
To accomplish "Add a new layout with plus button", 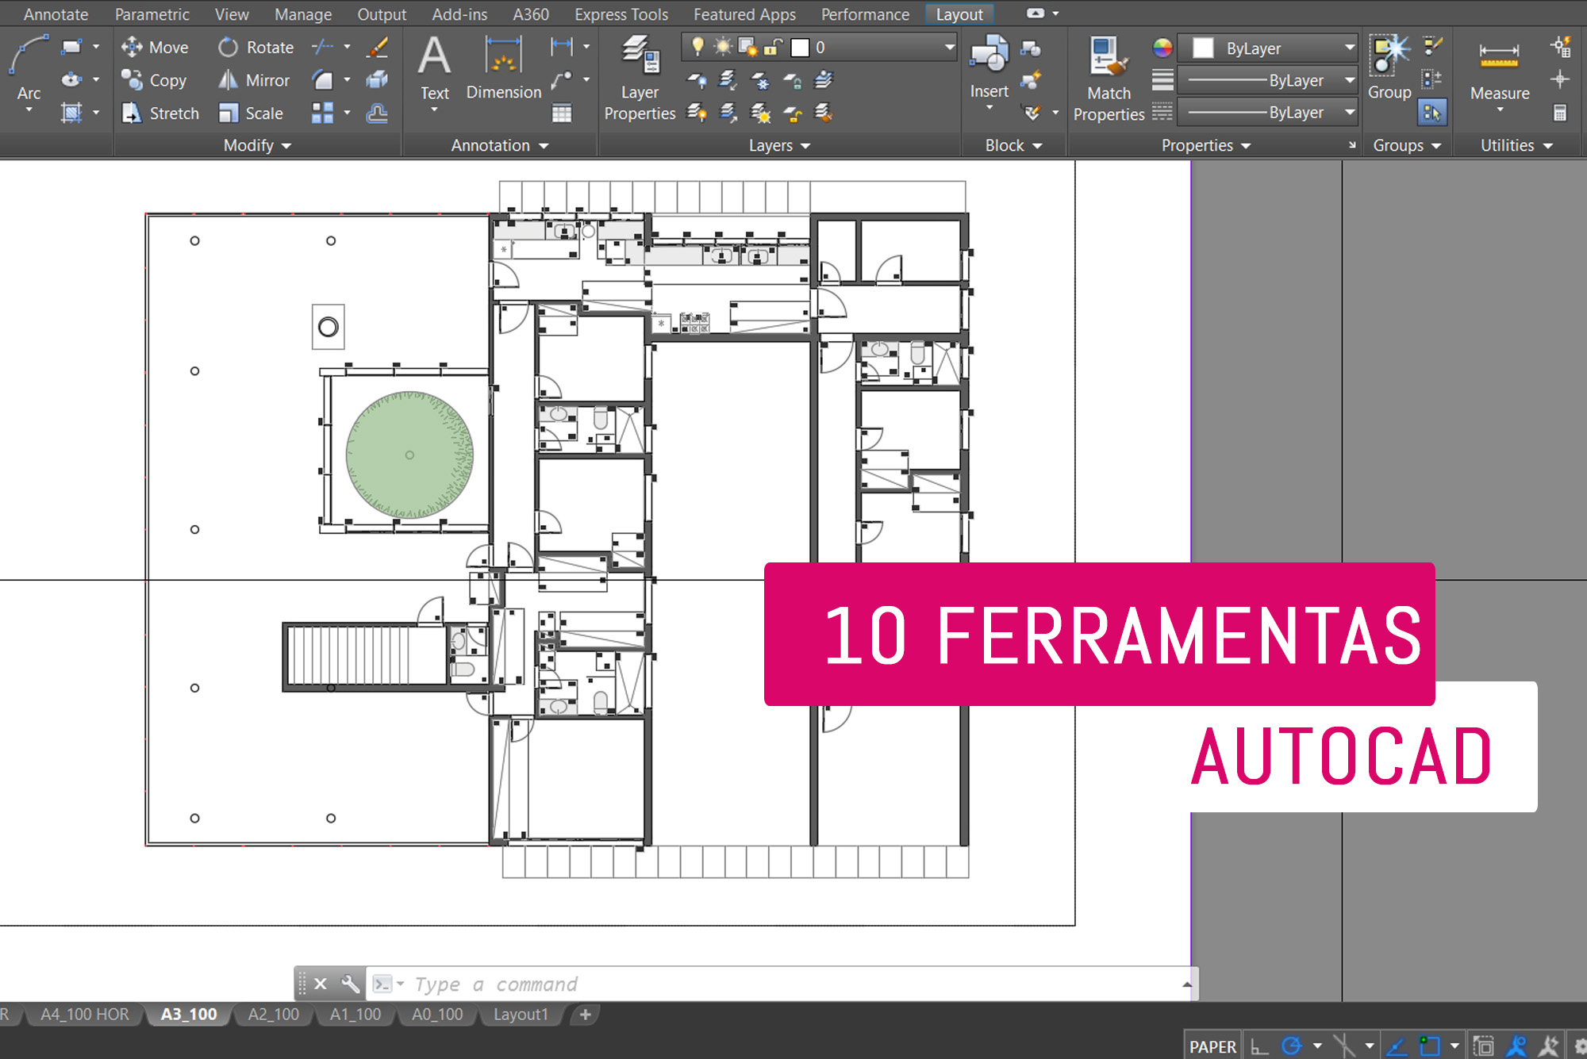I will (x=586, y=1014).
